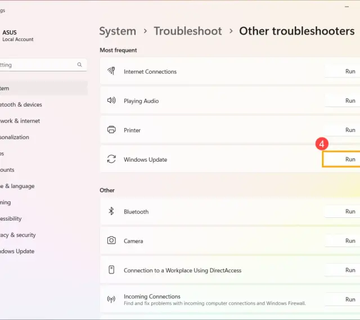Click Connection to a Workplace Using DirectAccess
Screen dimensions: 360x320
coord(182,270)
